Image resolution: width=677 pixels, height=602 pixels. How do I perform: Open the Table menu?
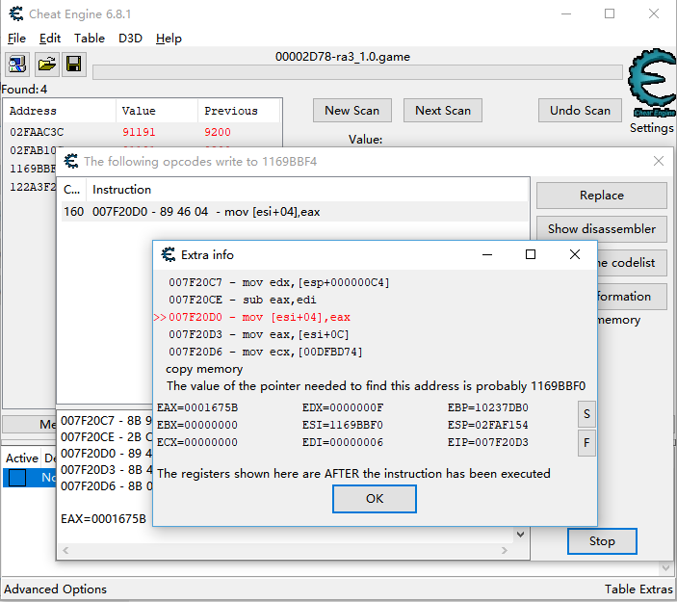(x=90, y=39)
